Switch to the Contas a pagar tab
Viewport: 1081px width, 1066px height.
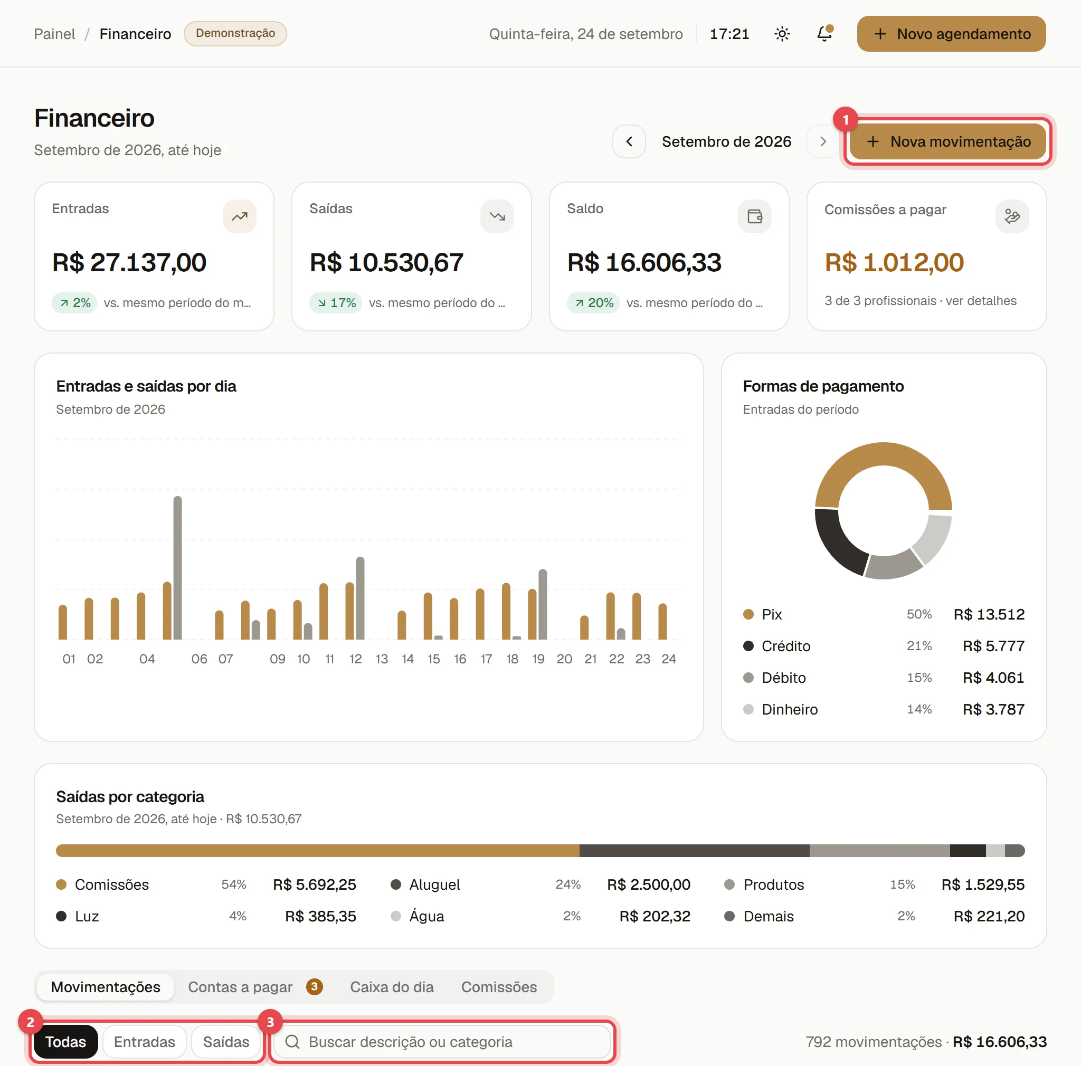pos(255,987)
